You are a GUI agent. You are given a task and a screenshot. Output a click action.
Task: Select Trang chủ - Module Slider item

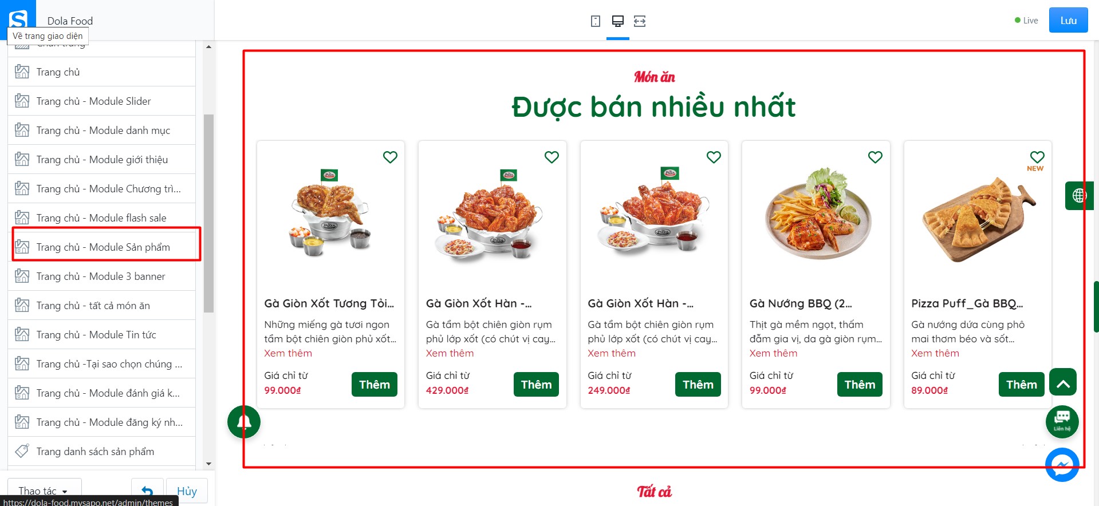(102, 101)
